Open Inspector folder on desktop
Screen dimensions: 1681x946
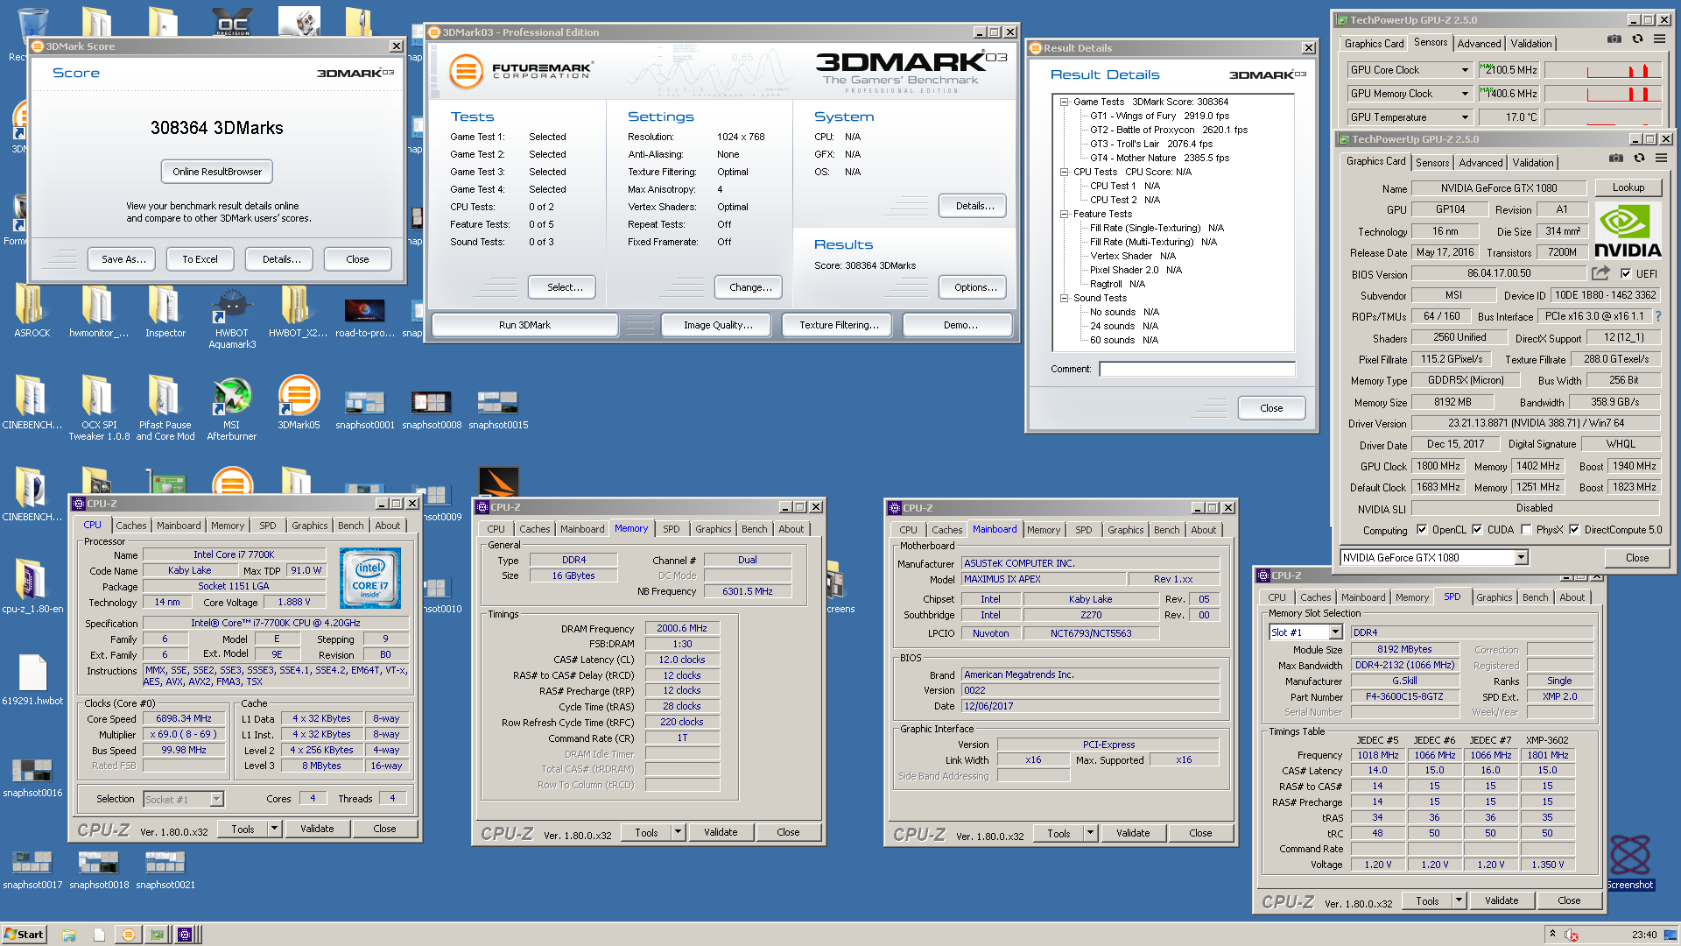click(x=165, y=311)
